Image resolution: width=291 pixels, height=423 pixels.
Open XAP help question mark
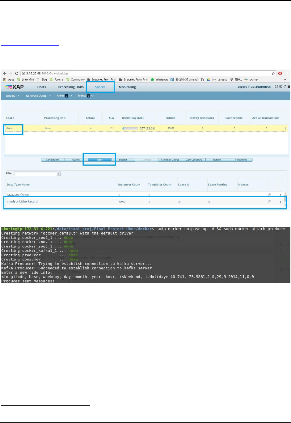[x=285, y=87]
